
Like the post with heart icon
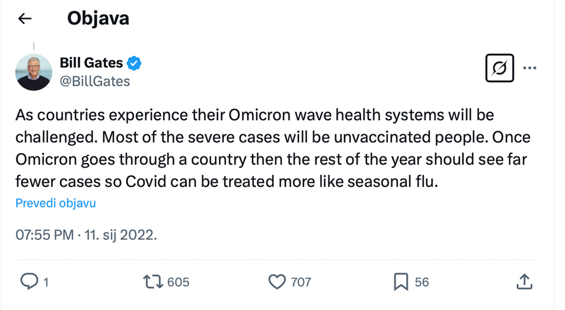pos(277,282)
